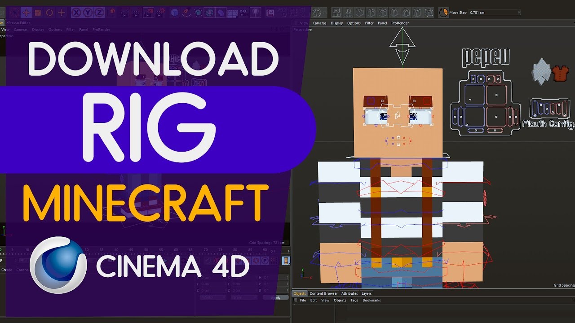
Task: Choose the Live Selection cursor tool
Action: (14, 13)
